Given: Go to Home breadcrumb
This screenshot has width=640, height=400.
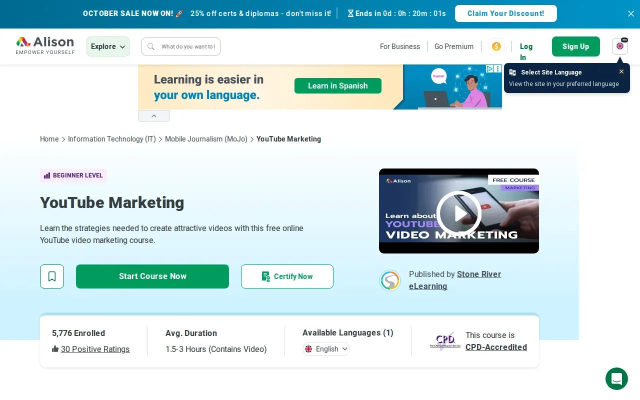Looking at the screenshot, I should [49, 139].
